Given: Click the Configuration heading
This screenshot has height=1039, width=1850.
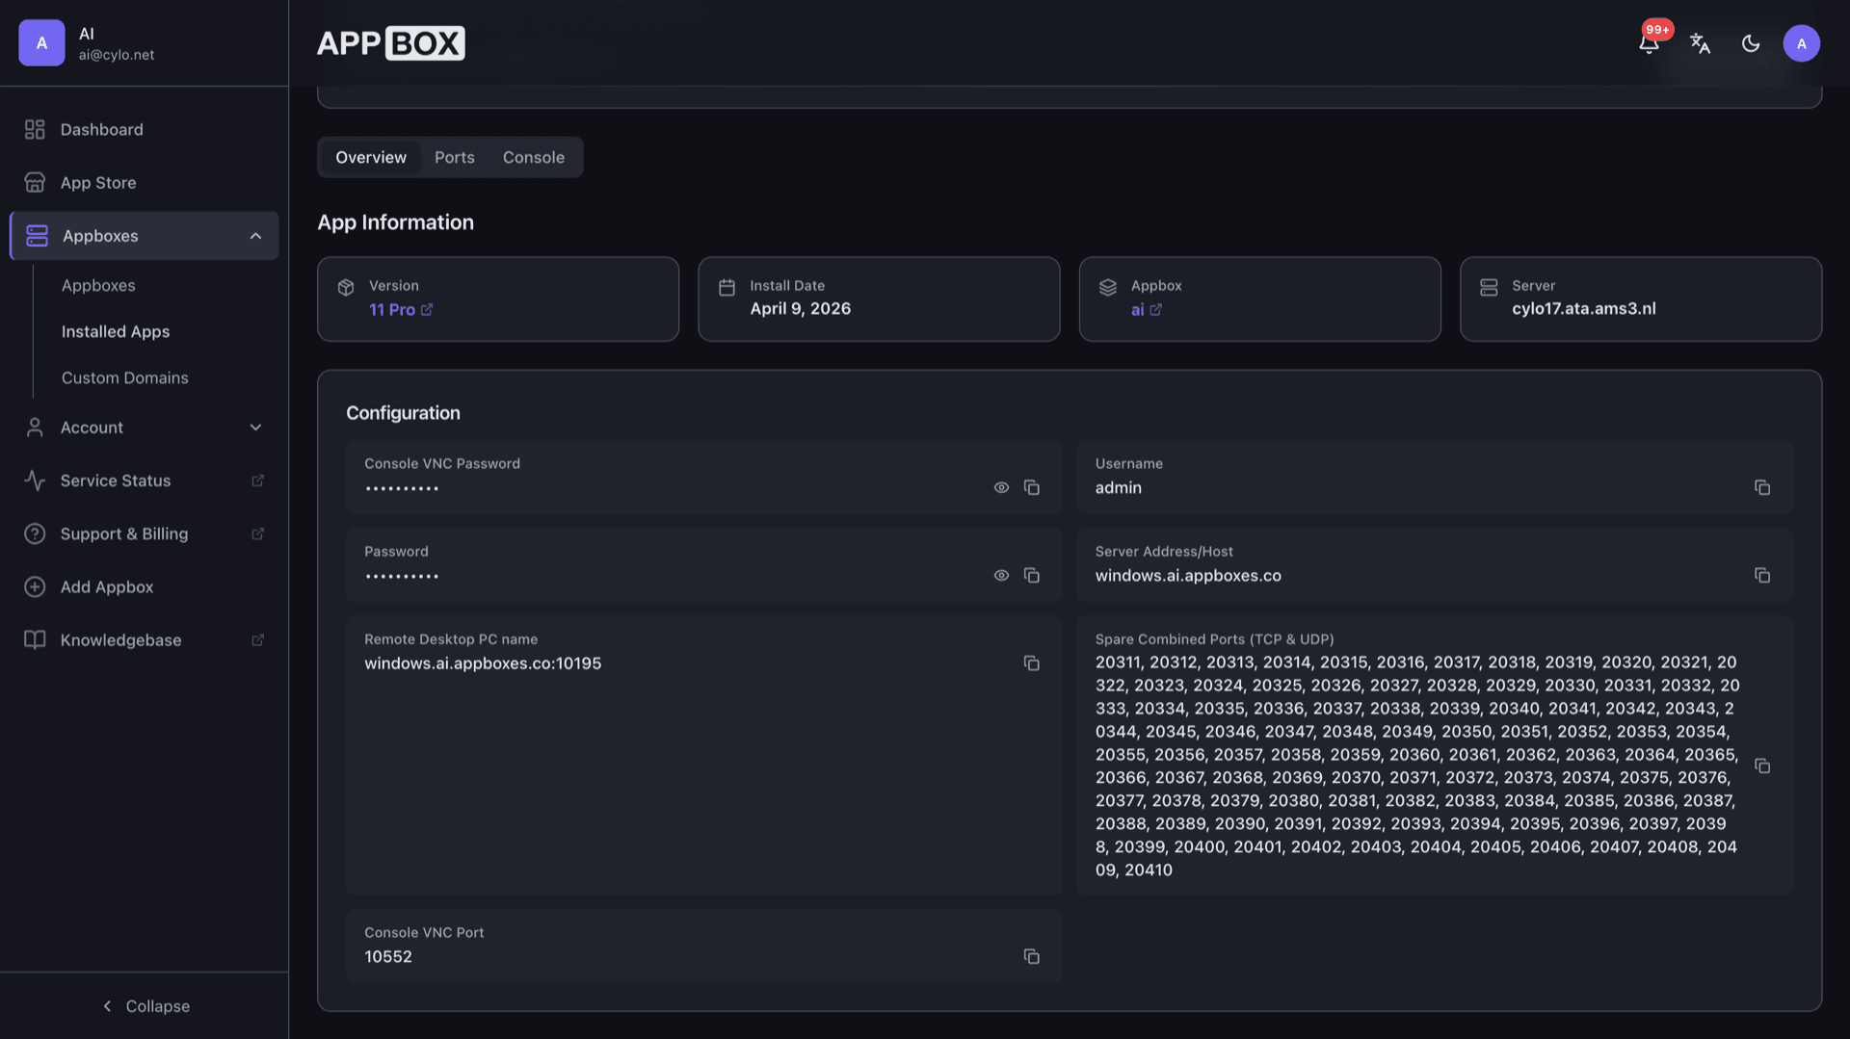Looking at the screenshot, I should point(403,413).
